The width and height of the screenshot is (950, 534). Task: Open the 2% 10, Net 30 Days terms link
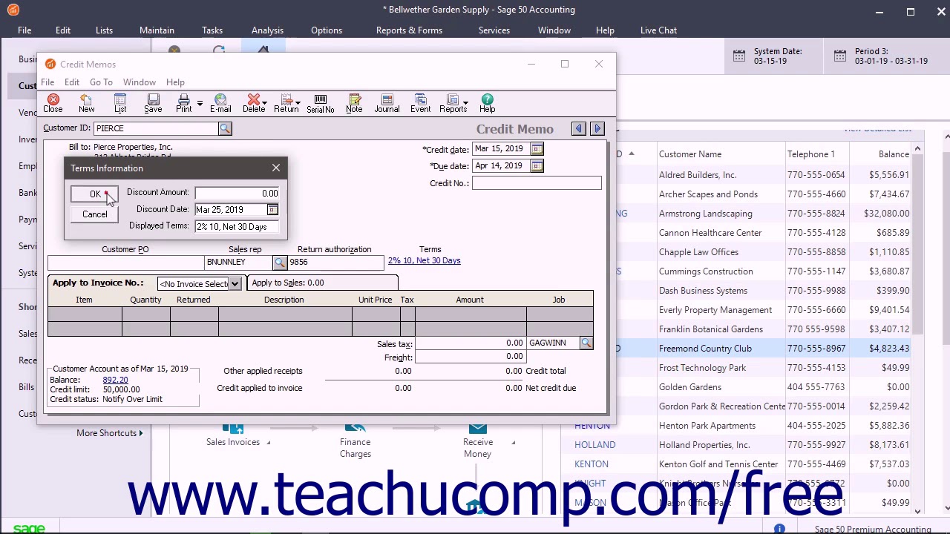(x=424, y=261)
